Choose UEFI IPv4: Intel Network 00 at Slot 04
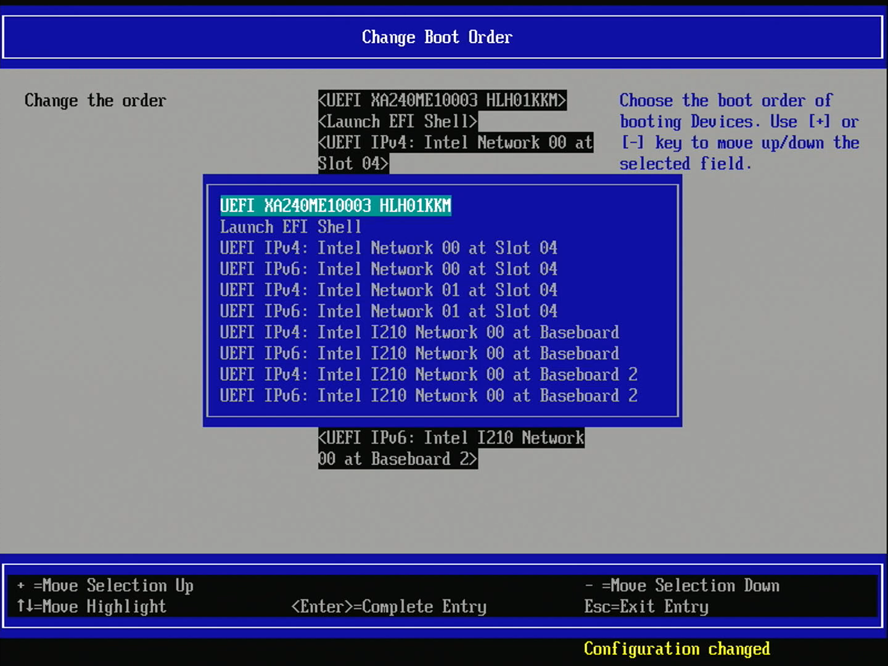 pos(388,248)
